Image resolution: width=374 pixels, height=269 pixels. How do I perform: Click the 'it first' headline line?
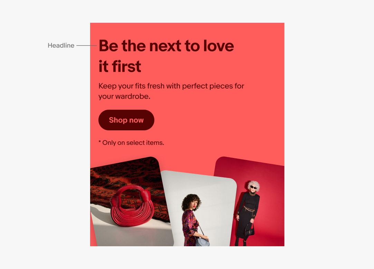120,66
